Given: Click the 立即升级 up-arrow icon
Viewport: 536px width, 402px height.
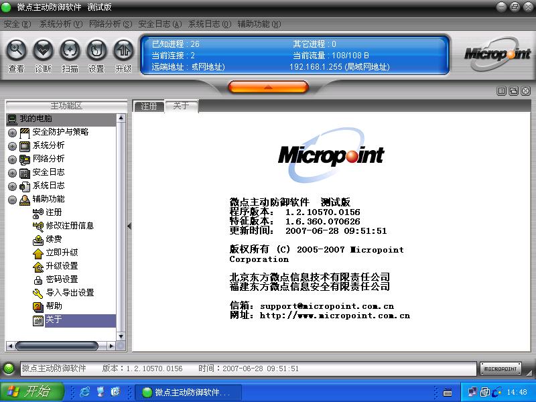Looking at the screenshot, I should click(x=38, y=253).
